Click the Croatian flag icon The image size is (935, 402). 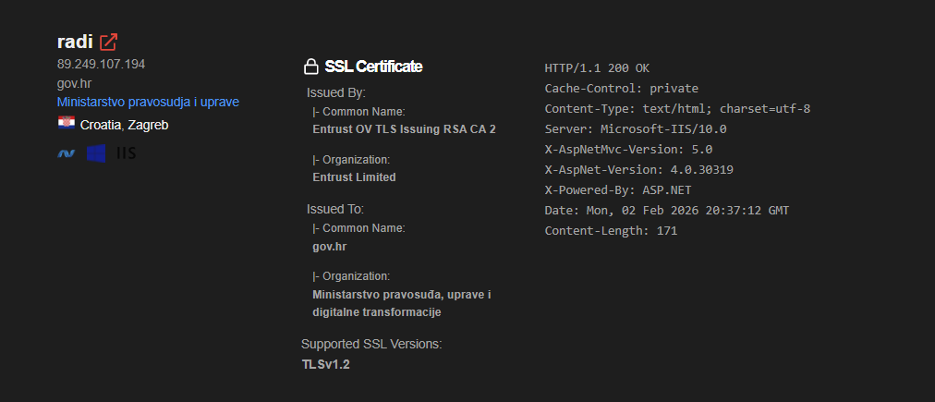[x=67, y=124]
